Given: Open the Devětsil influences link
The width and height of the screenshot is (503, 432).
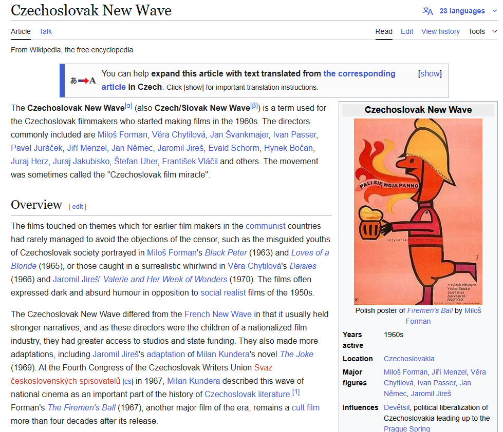Looking at the screenshot, I should 397,408.
